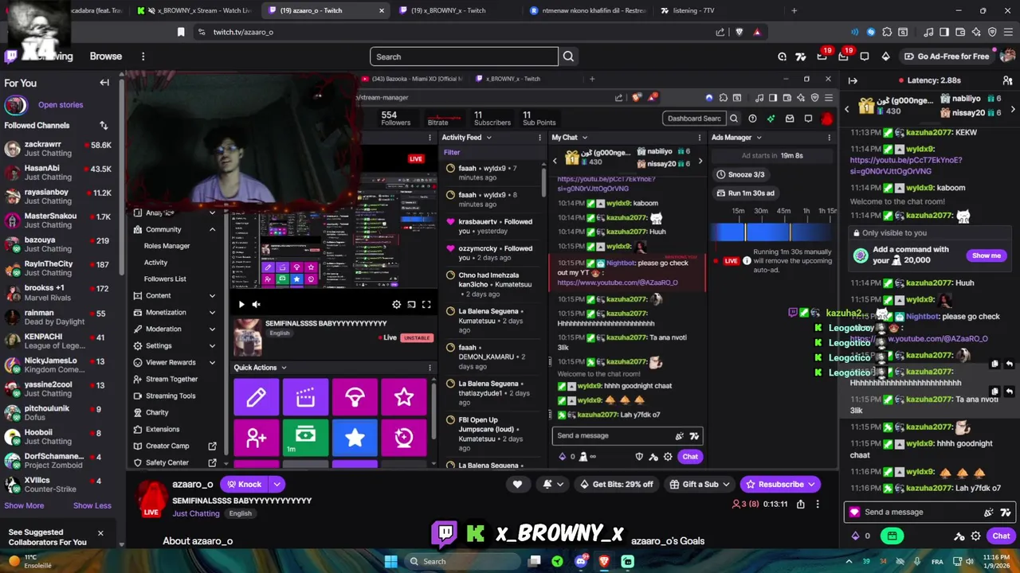The height and width of the screenshot is (573, 1020).
Task: Open dashboard stream preview settings gear
Action: click(396, 304)
